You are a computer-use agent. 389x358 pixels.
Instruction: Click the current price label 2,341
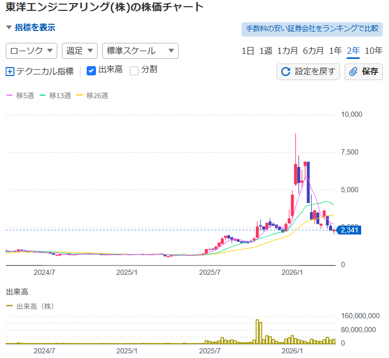(x=350, y=230)
